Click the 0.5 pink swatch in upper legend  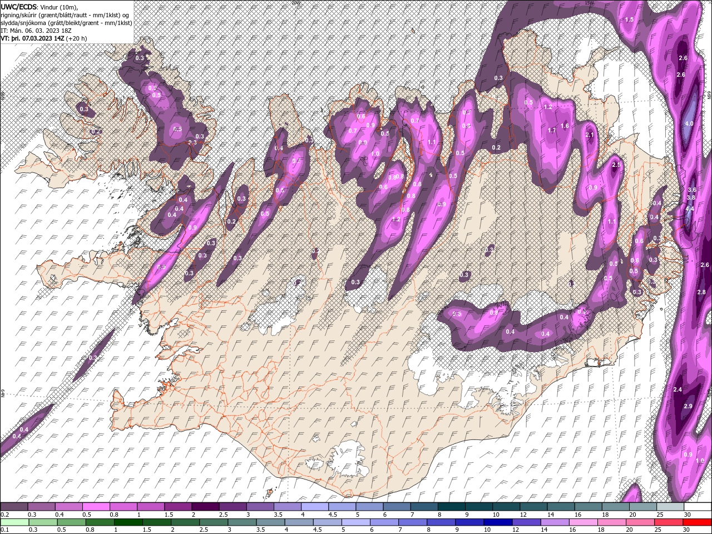coord(96,507)
